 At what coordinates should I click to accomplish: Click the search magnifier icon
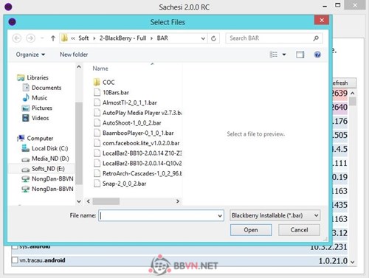[x=316, y=38]
